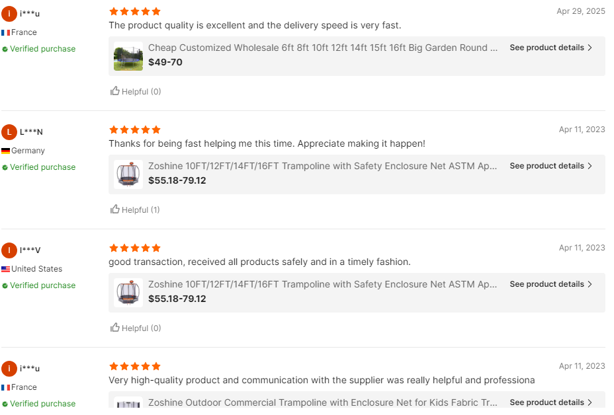Click Zoshine trampoline thumbnail in L***N's review
This screenshot has width=614, height=415.
(x=128, y=174)
